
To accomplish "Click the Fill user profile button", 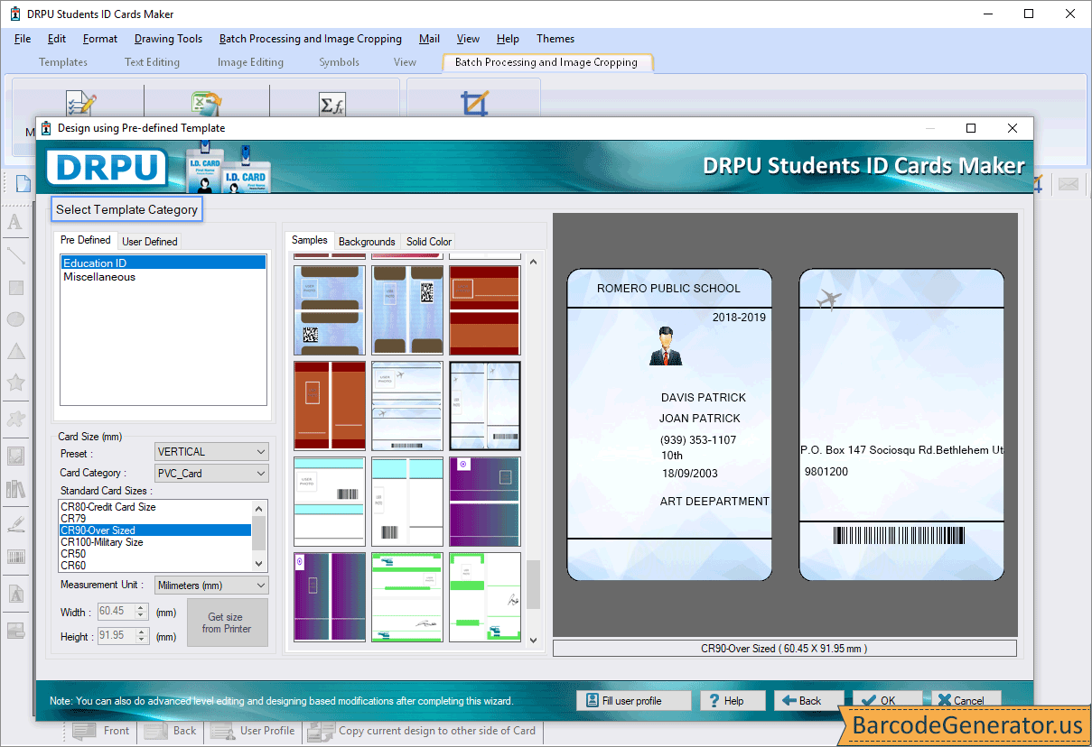I will (633, 701).
